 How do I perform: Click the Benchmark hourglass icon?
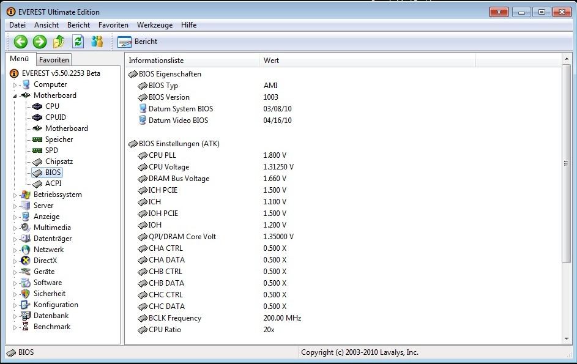point(26,327)
